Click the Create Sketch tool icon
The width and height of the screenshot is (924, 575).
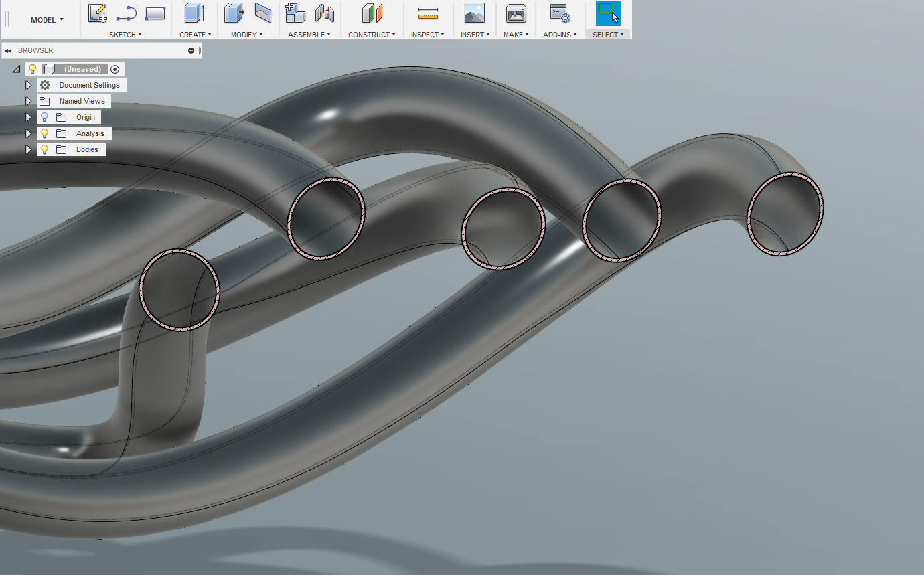pyautogui.click(x=98, y=13)
